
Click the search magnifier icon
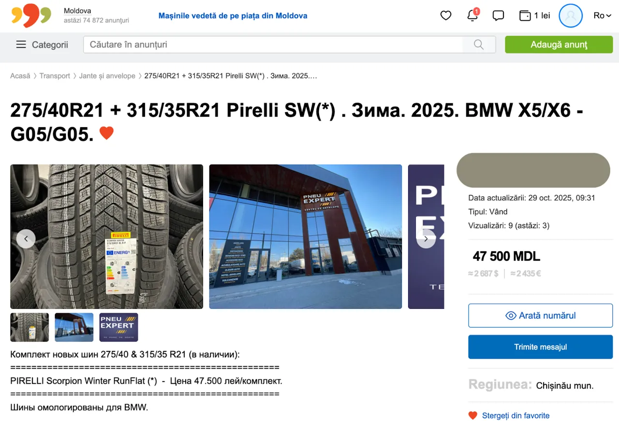point(479,44)
